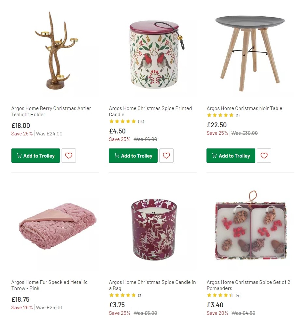The height and width of the screenshot is (320, 298).
Task: Click the heart icon for the Antler Tealight Holder
Action: pos(68,156)
